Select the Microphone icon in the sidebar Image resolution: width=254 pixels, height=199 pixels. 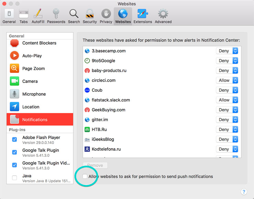14,94
